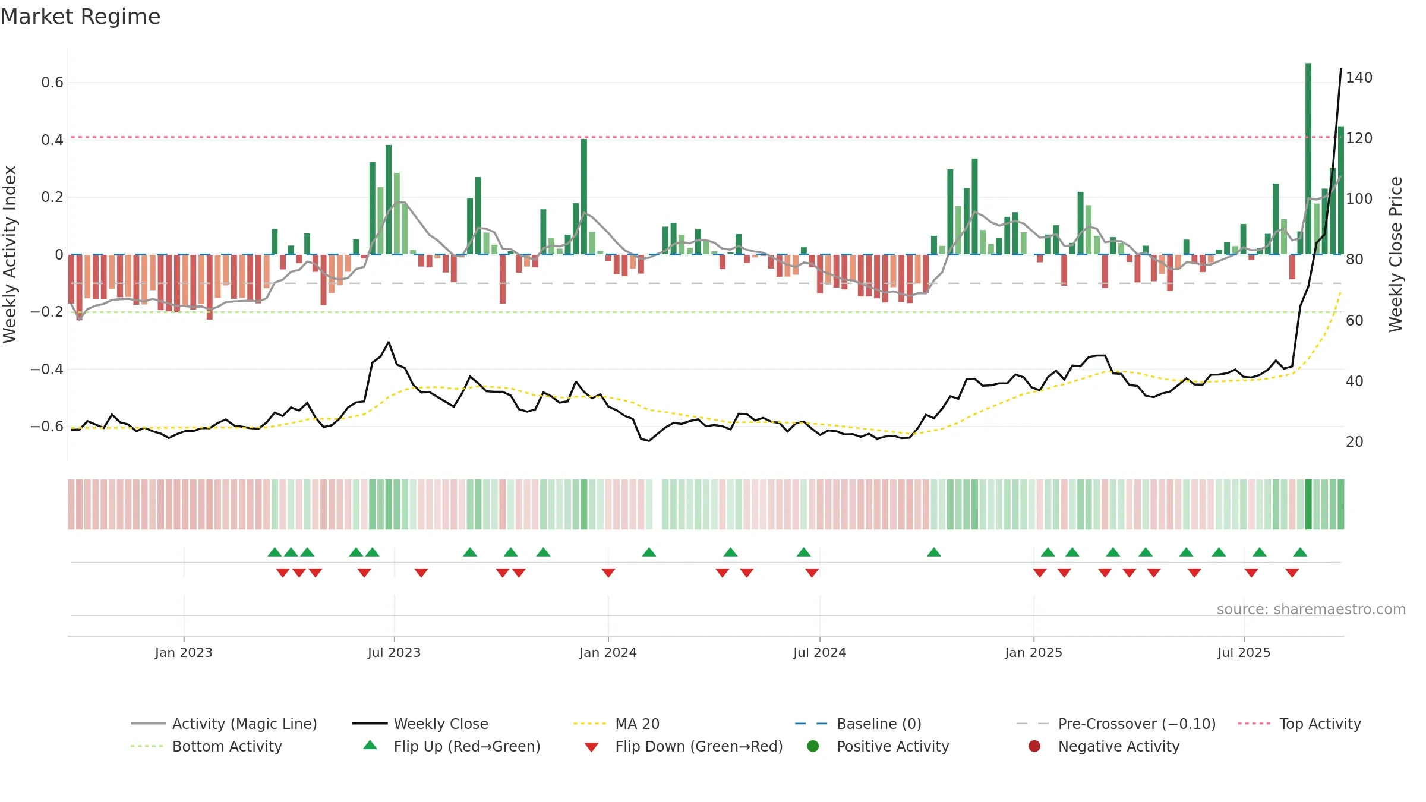
Task: Click the Jul 2023 axis label
Action: [394, 653]
